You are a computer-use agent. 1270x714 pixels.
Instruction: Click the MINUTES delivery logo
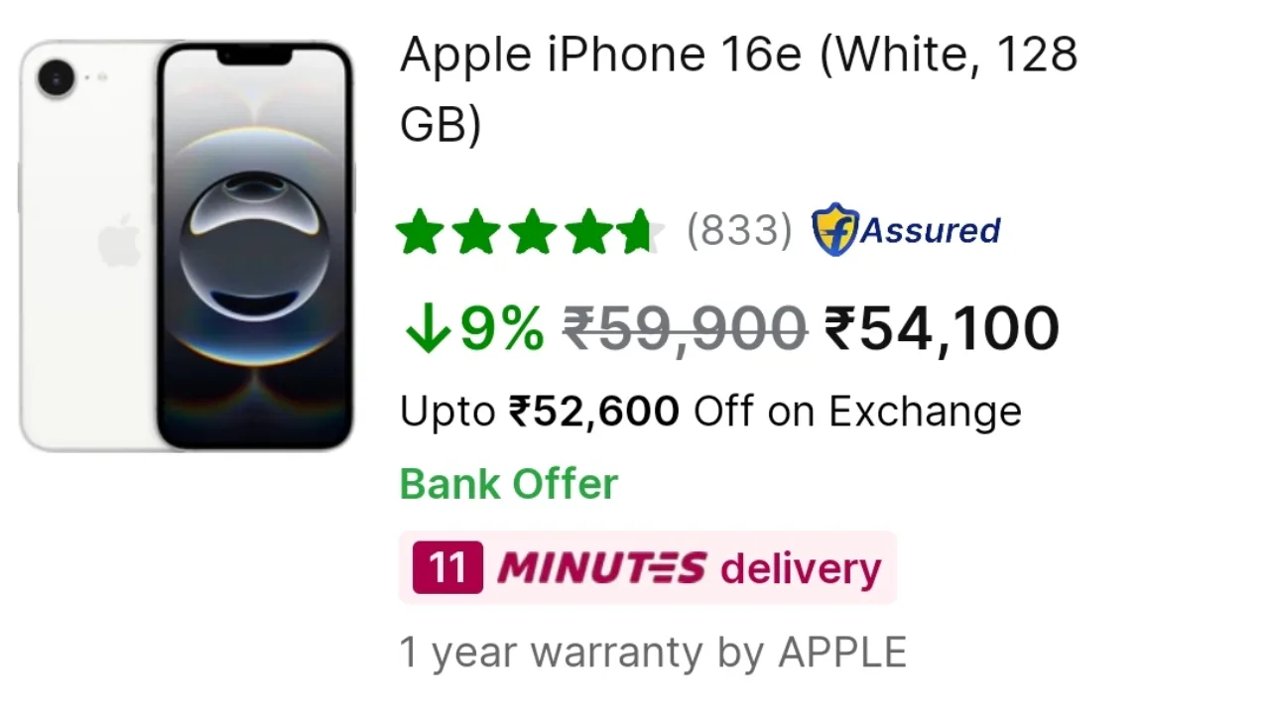tap(602, 568)
